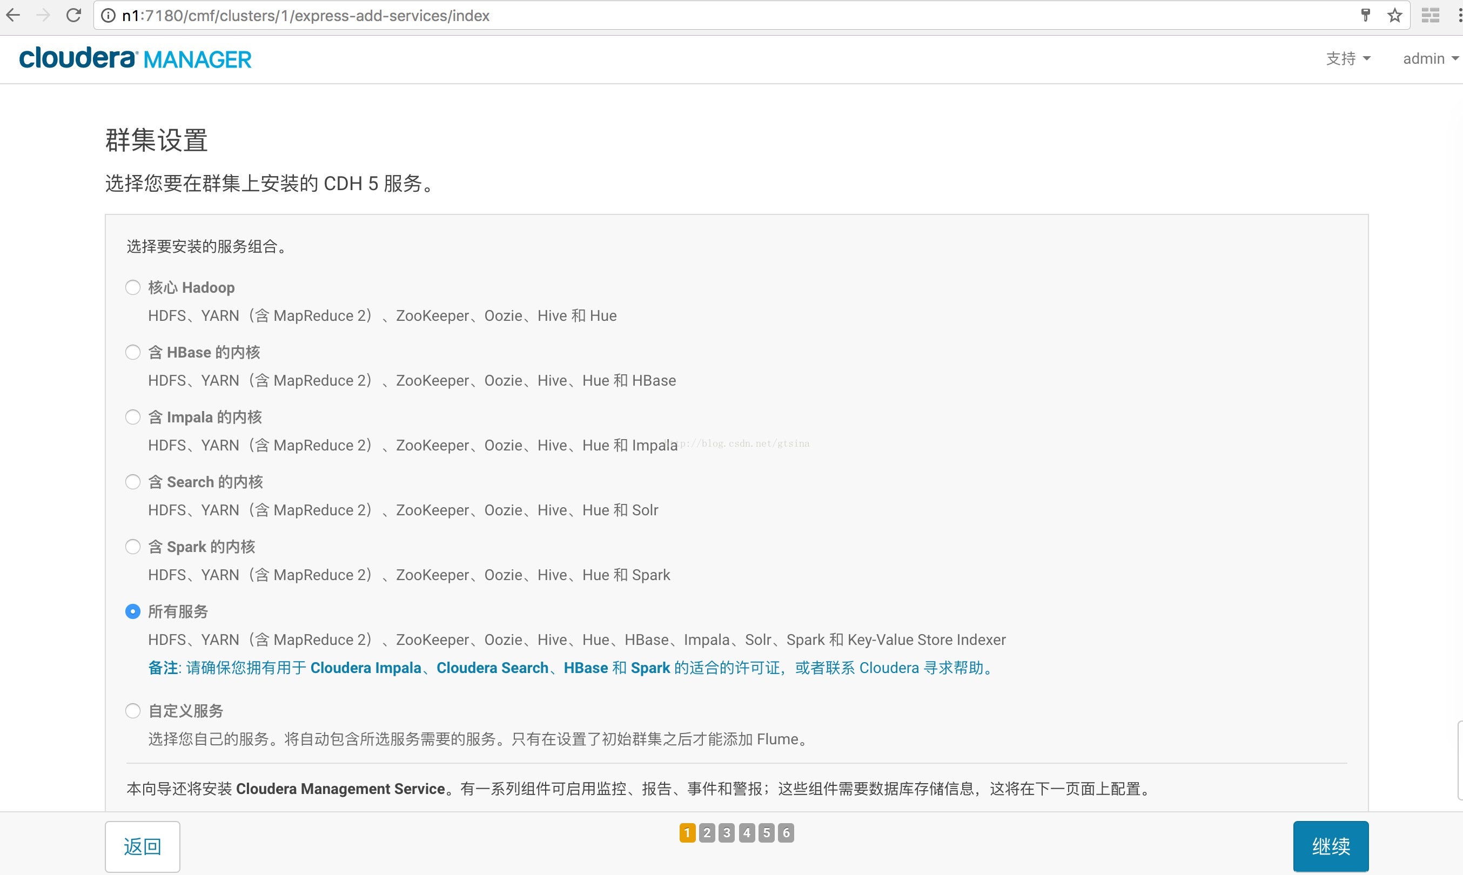Select the 核心 Hadoop radio option

click(133, 287)
